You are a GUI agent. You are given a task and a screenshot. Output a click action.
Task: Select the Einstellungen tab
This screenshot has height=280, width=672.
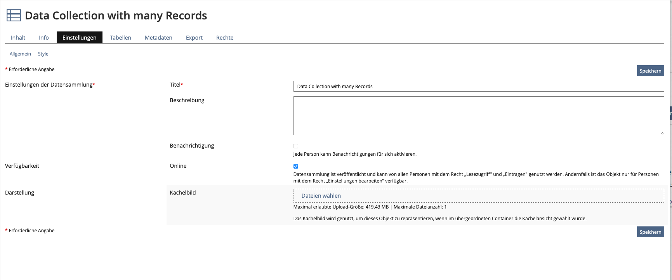(x=79, y=38)
